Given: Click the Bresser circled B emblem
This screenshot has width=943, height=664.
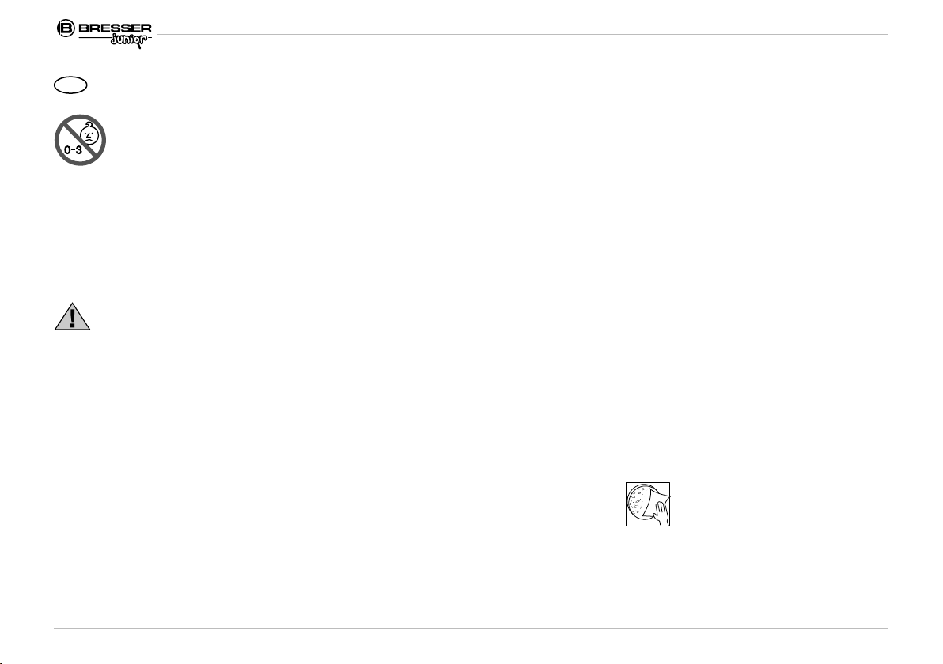Looking at the screenshot, I should (x=64, y=28).
